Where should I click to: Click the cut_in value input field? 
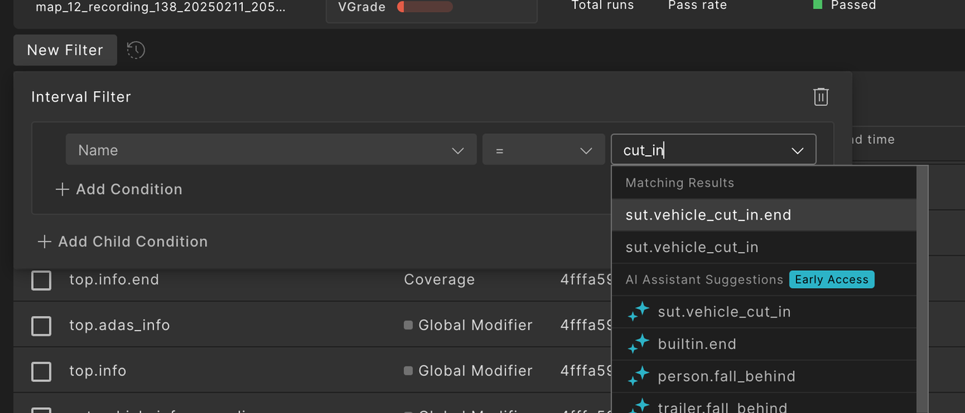pos(701,150)
